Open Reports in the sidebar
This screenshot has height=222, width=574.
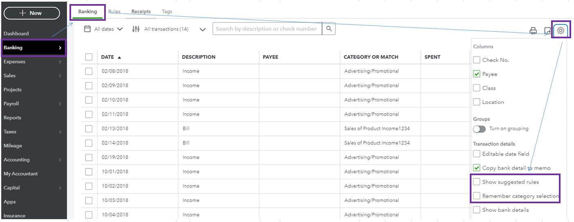(12, 118)
